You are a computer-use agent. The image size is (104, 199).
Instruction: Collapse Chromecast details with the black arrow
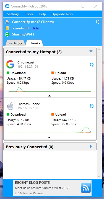pyautogui.click(x=50, y=96)
